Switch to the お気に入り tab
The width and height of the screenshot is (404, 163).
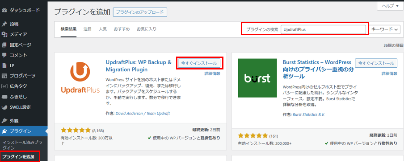coord(147,29)
